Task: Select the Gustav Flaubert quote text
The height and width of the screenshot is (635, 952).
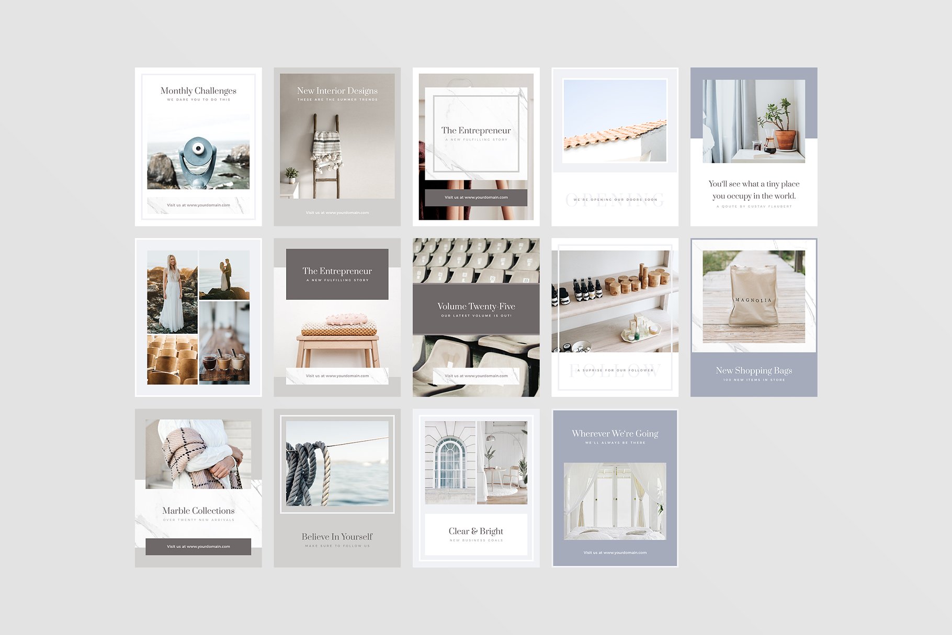Action: point(754,190)
